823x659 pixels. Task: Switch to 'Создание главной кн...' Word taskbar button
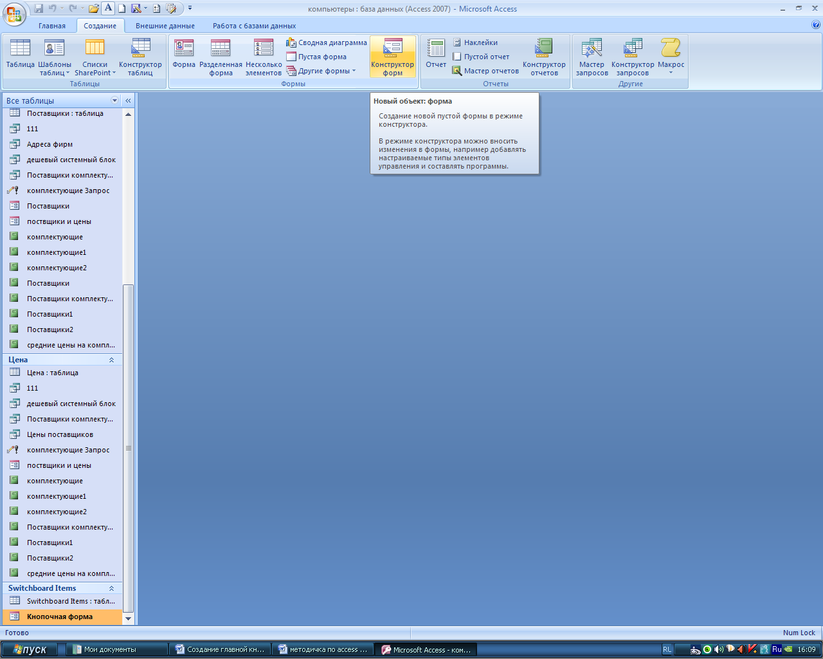[x=220, y=649]
